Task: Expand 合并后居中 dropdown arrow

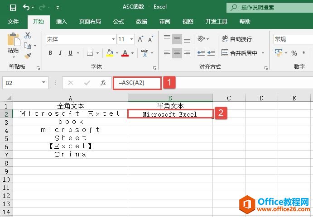Action: (263, 53)
